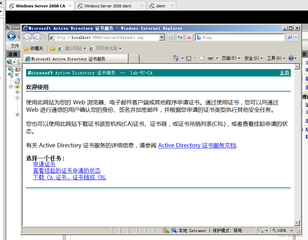Add to favorites bar star icon
The width and height of the screenshot is (308, 240).
tap(52, 48)
